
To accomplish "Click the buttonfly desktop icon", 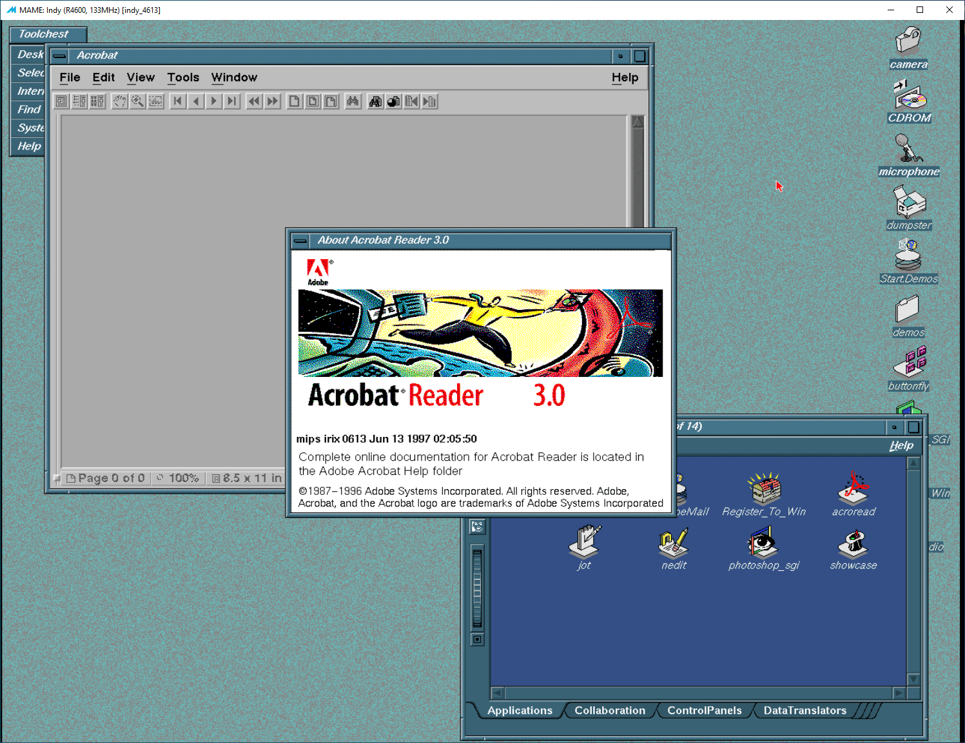I will pyautogui.click(x=910, y=362).
